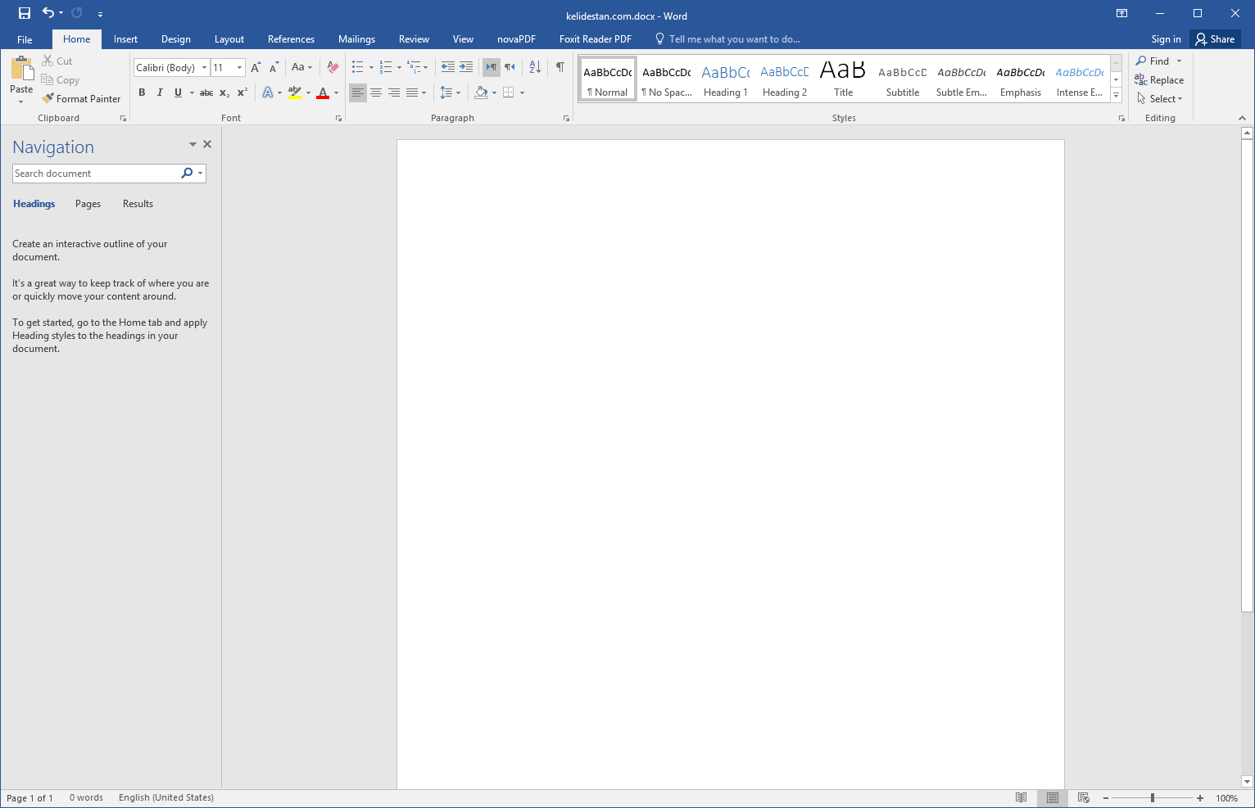Apply the red font color

tap(323, 93)
